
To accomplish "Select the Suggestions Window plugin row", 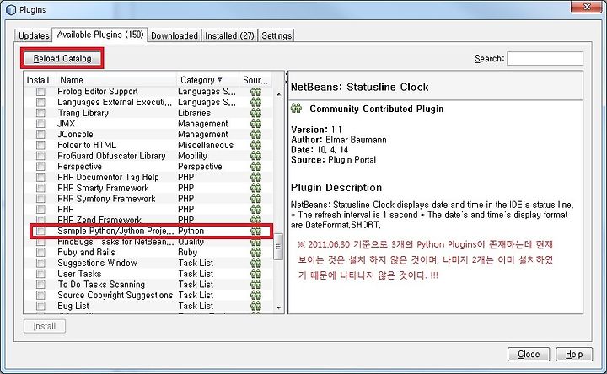I will [x=148, y=263].
